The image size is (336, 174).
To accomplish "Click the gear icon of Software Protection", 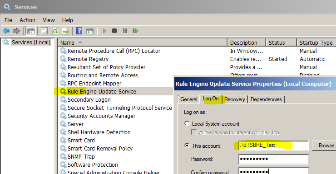I will (x=63, y=165).
